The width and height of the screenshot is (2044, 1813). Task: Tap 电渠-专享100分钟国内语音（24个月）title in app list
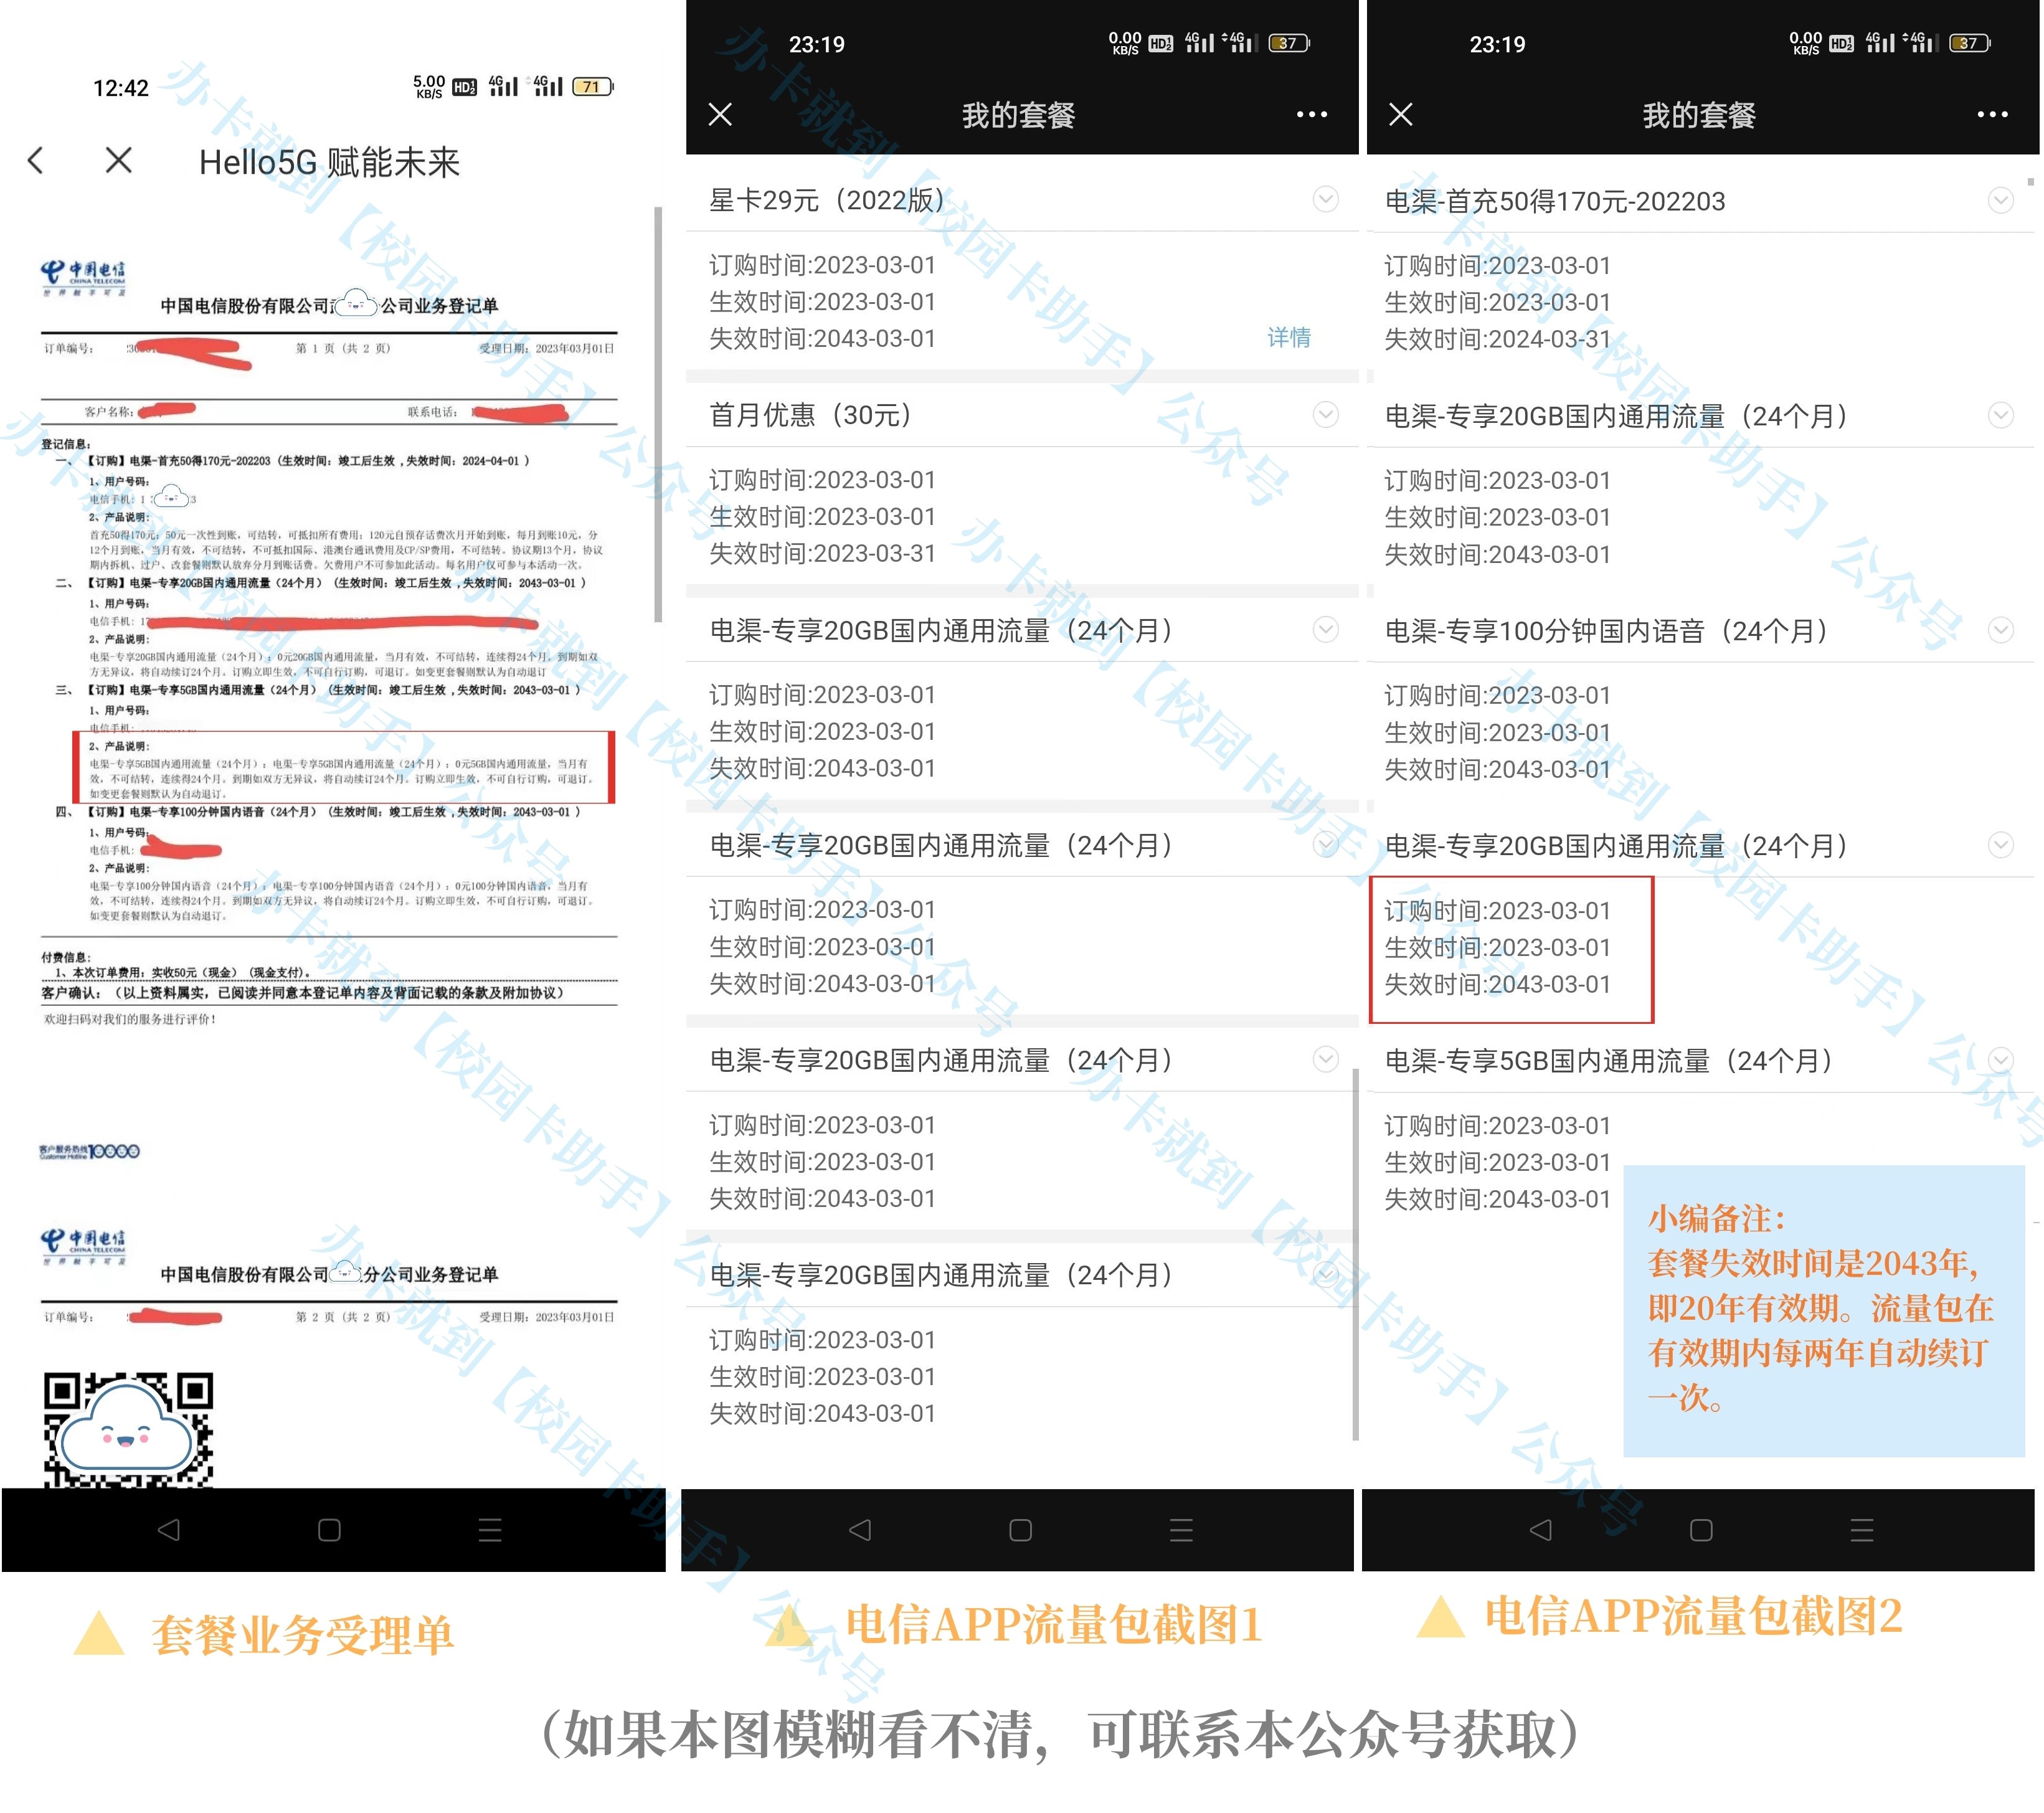pos(1607,631)
